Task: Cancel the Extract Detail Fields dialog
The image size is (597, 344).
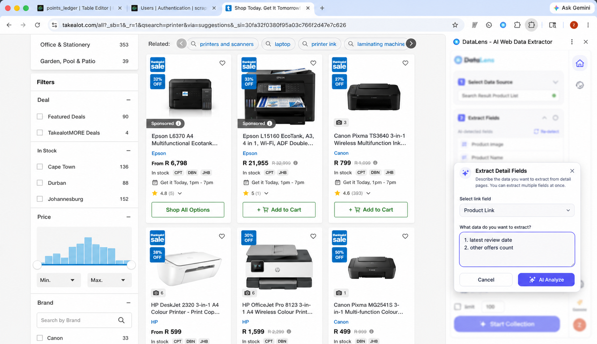Action: tap(486, 280)
